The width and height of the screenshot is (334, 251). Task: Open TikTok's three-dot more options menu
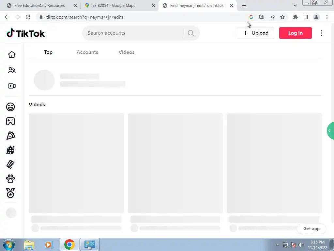[x=321, y=33]
